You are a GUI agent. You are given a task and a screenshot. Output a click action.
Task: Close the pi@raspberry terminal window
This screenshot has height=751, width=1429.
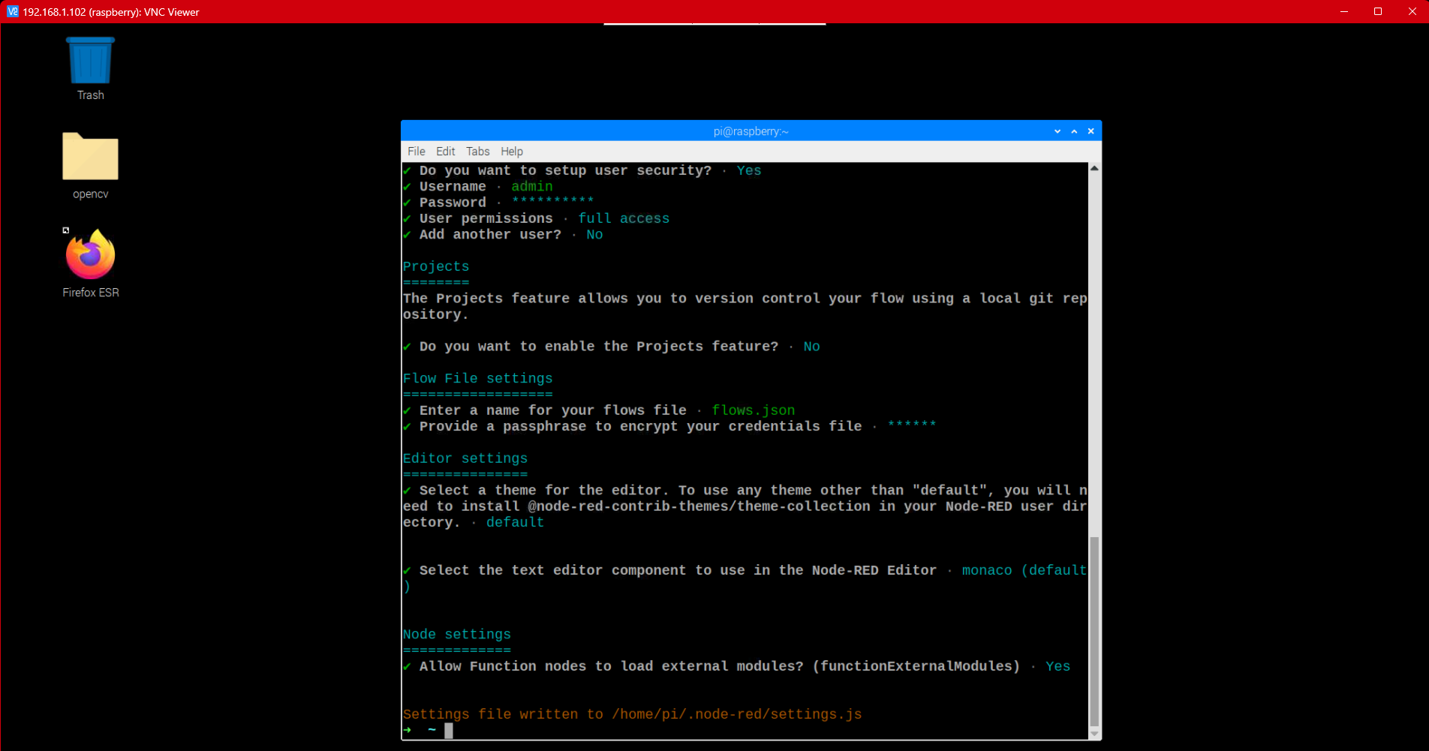[x=1091, y=131]
